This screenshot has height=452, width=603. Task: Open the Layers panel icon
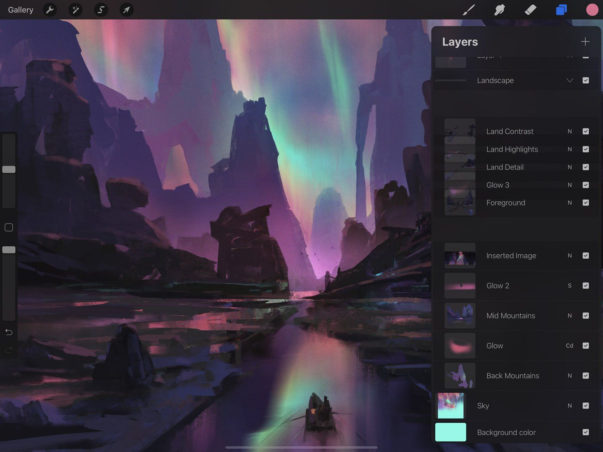(561, 10)
